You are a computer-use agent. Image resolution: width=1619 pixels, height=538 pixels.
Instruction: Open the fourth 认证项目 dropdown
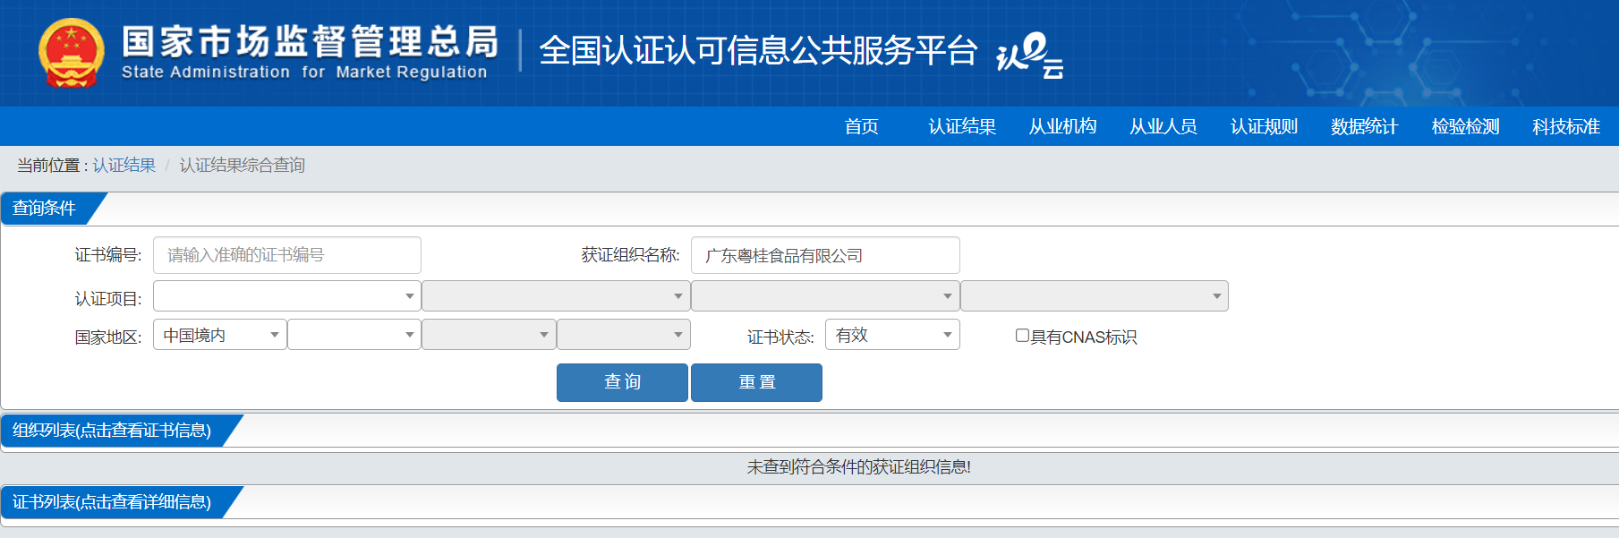pyautogui.click(x=1095, y=296)
